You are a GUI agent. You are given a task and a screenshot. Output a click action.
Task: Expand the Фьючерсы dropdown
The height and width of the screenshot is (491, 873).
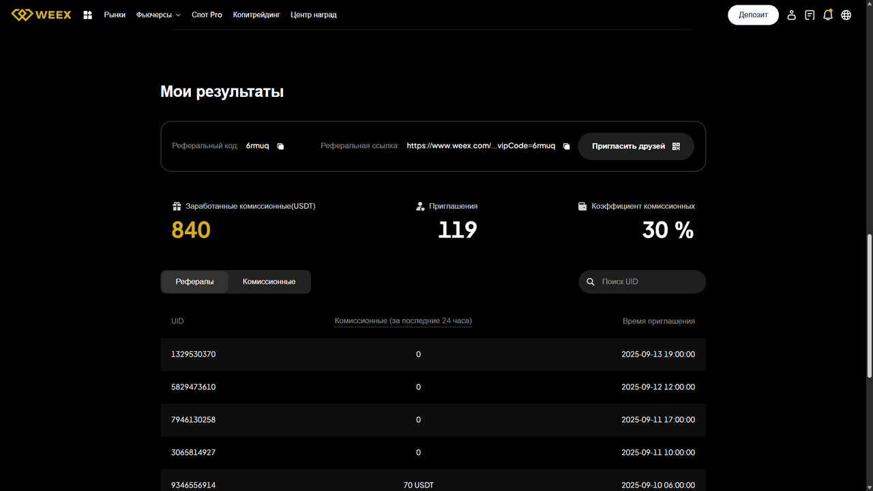(158, 15)
